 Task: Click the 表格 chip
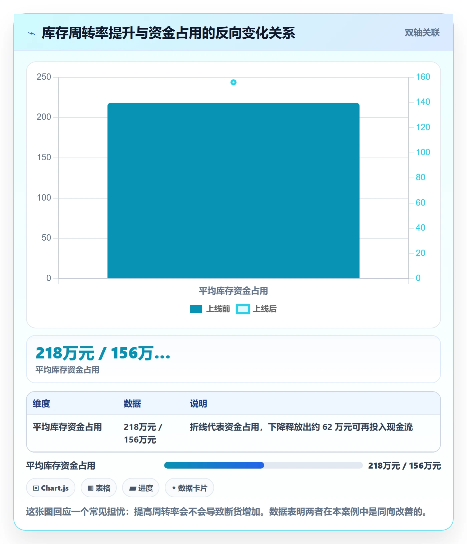click(x=99, y=488)
